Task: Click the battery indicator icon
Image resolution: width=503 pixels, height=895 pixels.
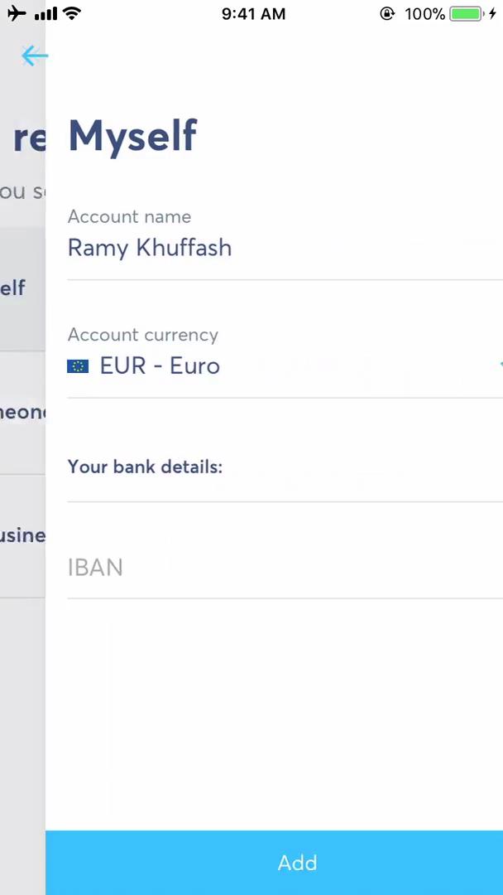Action: 465,13
